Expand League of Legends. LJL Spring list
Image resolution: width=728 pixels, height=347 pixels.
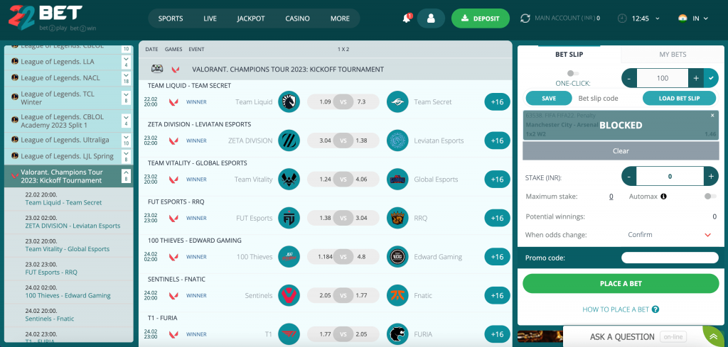point(126,156)
